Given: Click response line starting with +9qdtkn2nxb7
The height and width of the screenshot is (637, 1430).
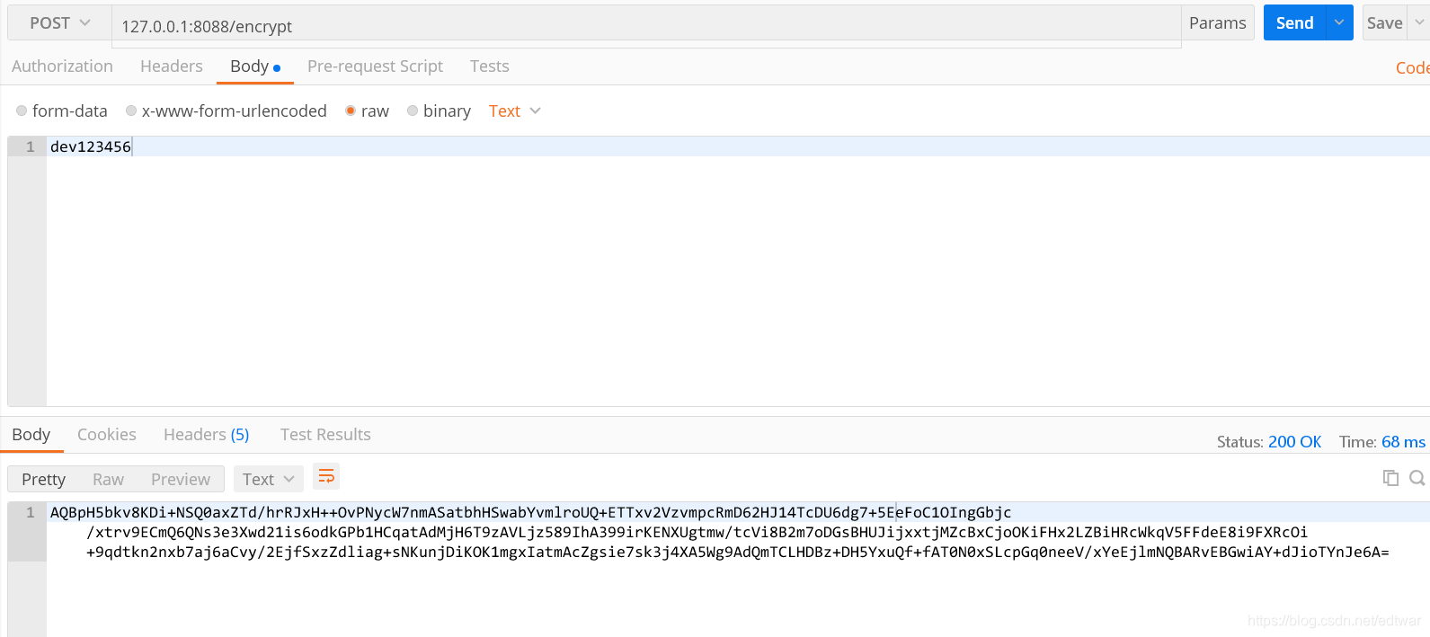Looking at the screenshot, I should [x=737, y=552].
